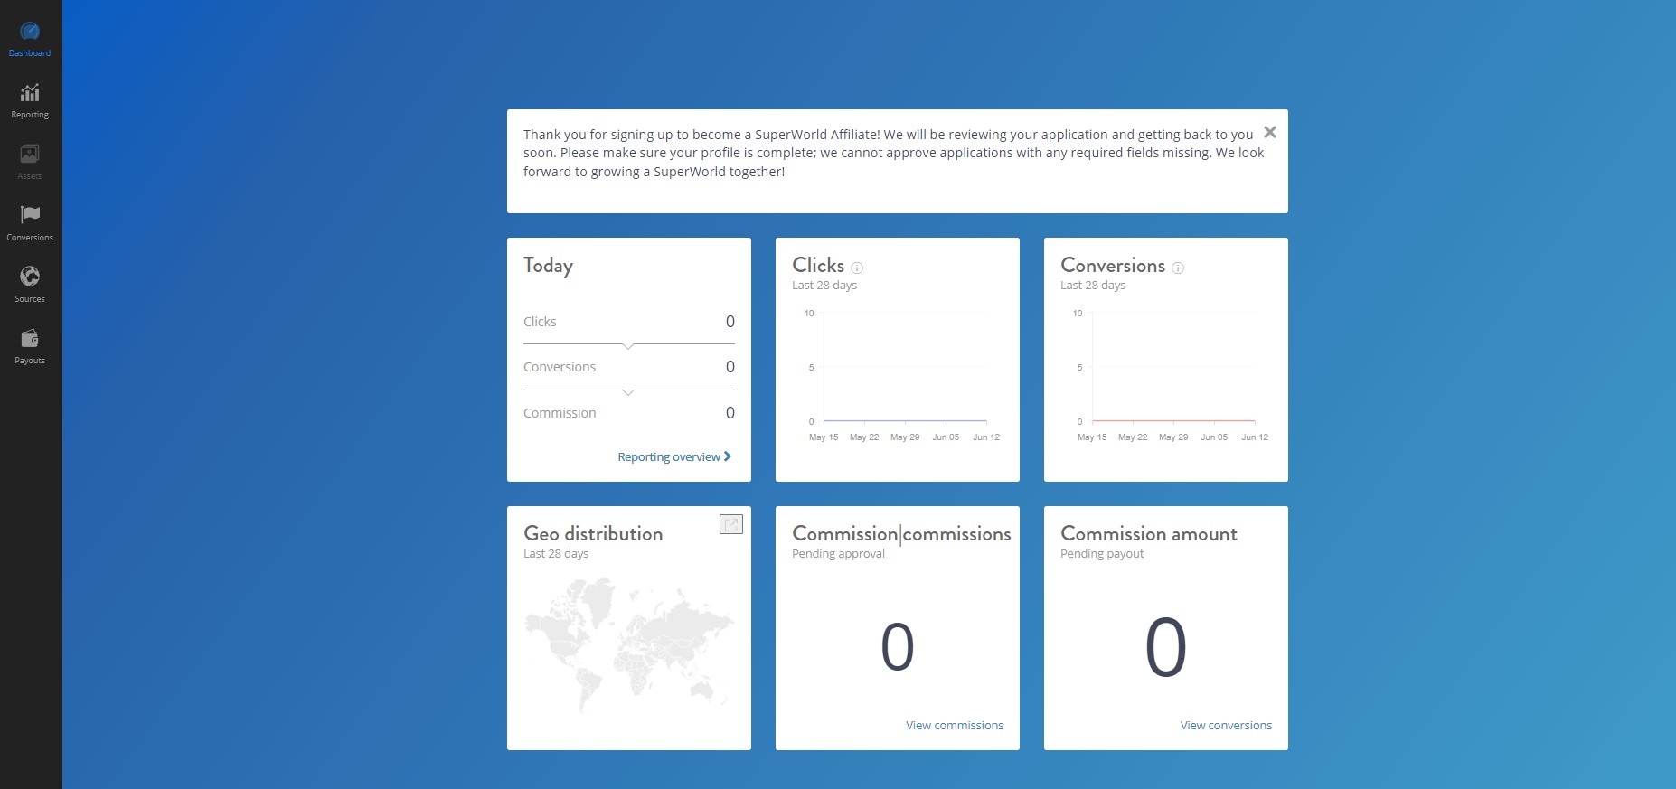The width and height of the screenshot is (1676, 789).
Task: Click the View commissions link
Action: [955, 725]
